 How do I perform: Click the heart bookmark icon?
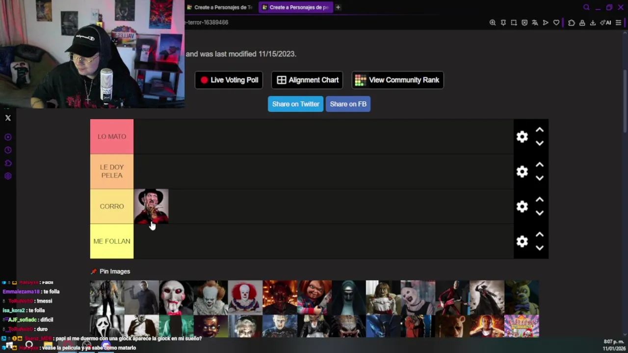point(556,23)
